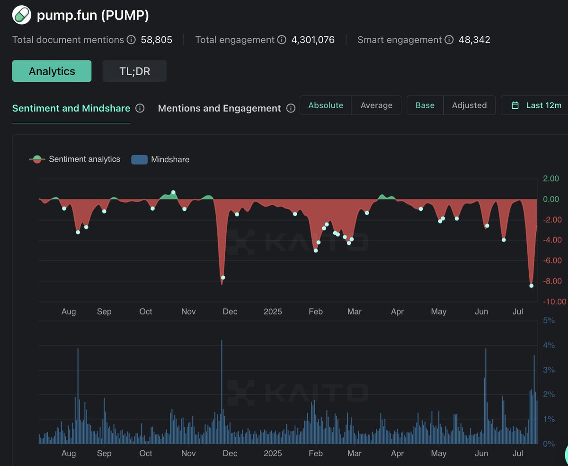Select the Average toggle option

tap(376, 105)
